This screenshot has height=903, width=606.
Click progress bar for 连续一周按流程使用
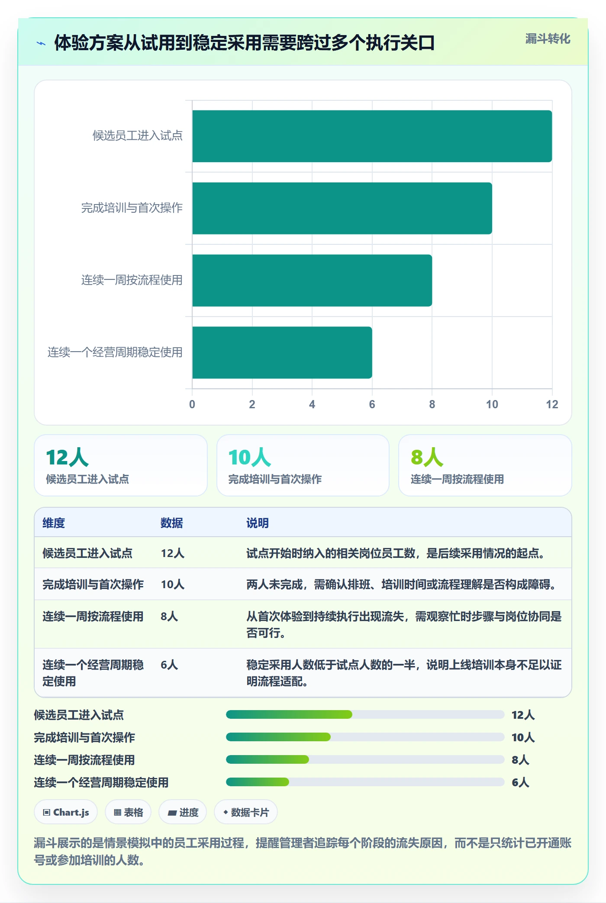click(365, 759)
